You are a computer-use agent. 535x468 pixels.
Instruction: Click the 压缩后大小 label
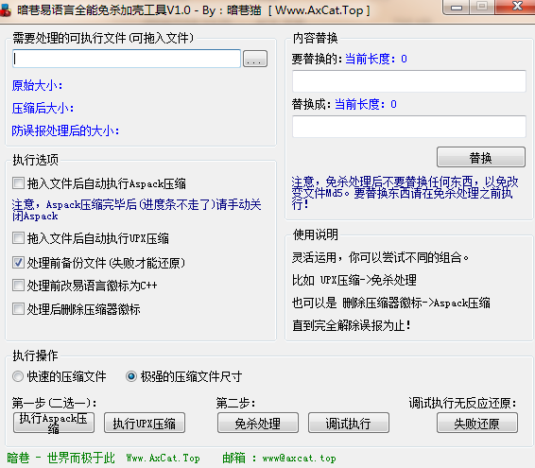pos(43,108)
